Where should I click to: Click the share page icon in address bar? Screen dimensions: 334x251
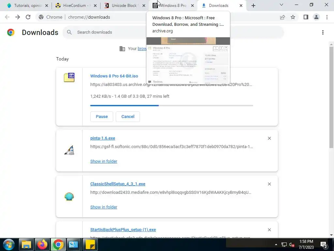(x=282, y=17)
